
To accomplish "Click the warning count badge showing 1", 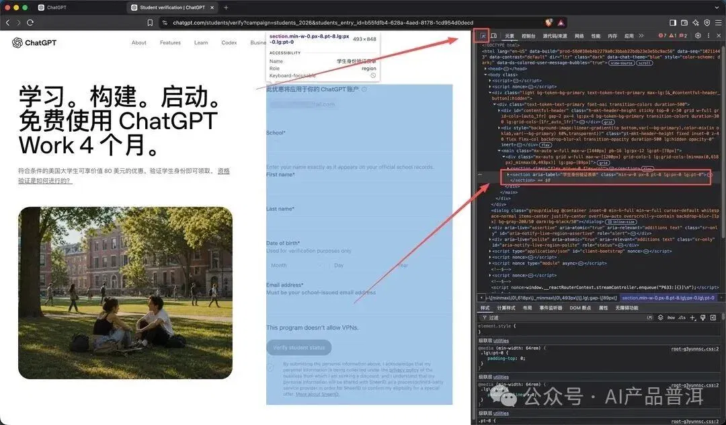I will click(673, 36).
